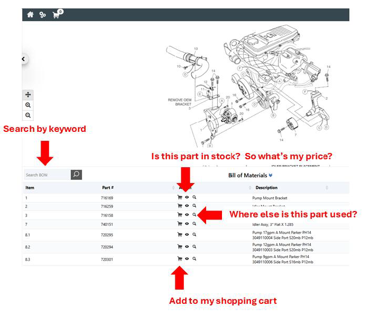Sort table by Part # column

[108, 188]
